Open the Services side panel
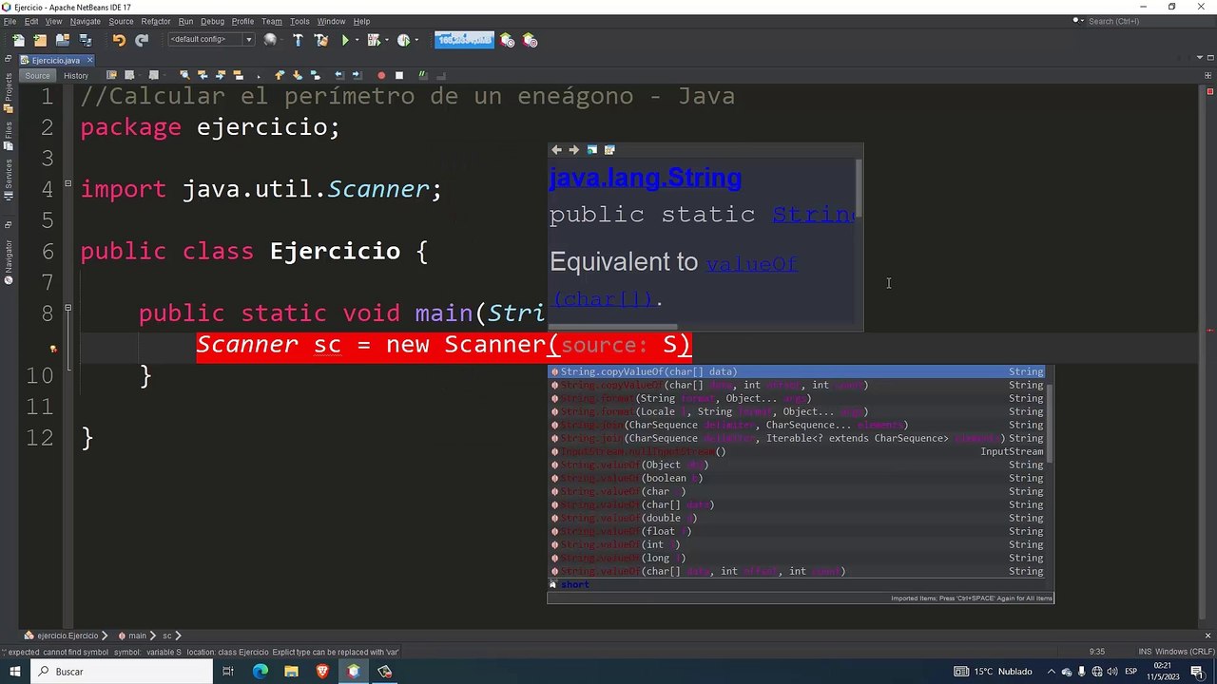Viewport: 1217px width, 684px height. click(x=8, y=178)
